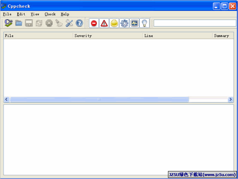The height and width of the screenshot is (179, 238).
Task: Click the Summary column header
Action: (223, 36)
